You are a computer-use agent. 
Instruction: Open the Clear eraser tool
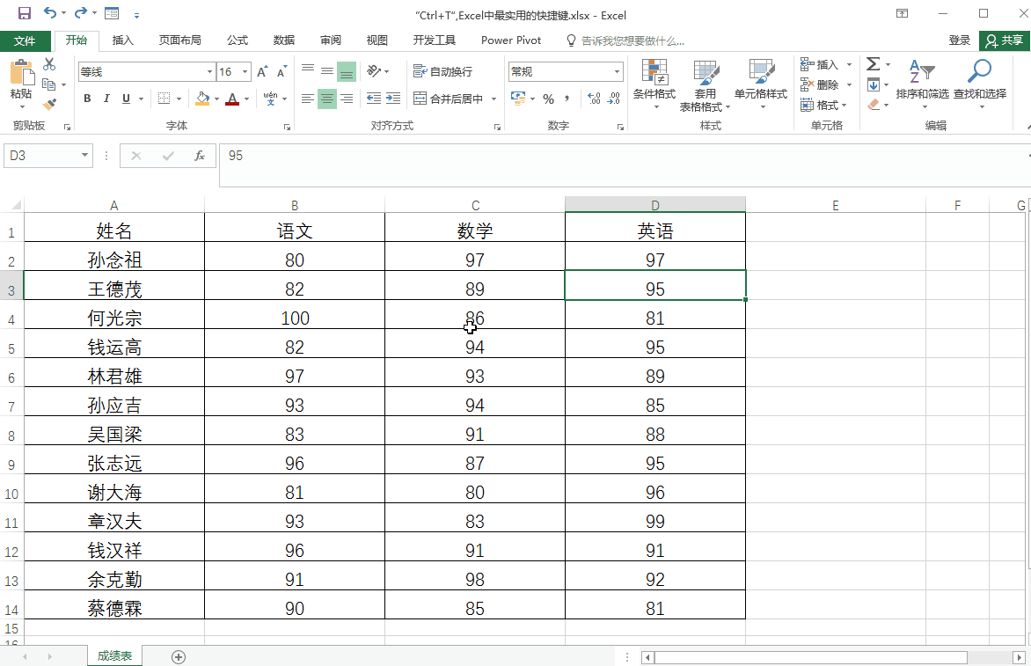pos(874,105)
